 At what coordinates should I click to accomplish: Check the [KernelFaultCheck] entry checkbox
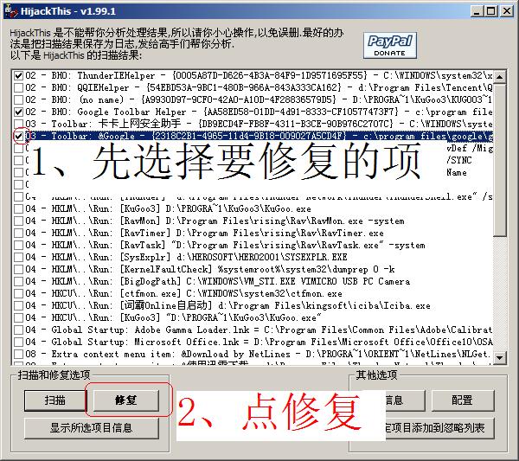click(18, 269)
